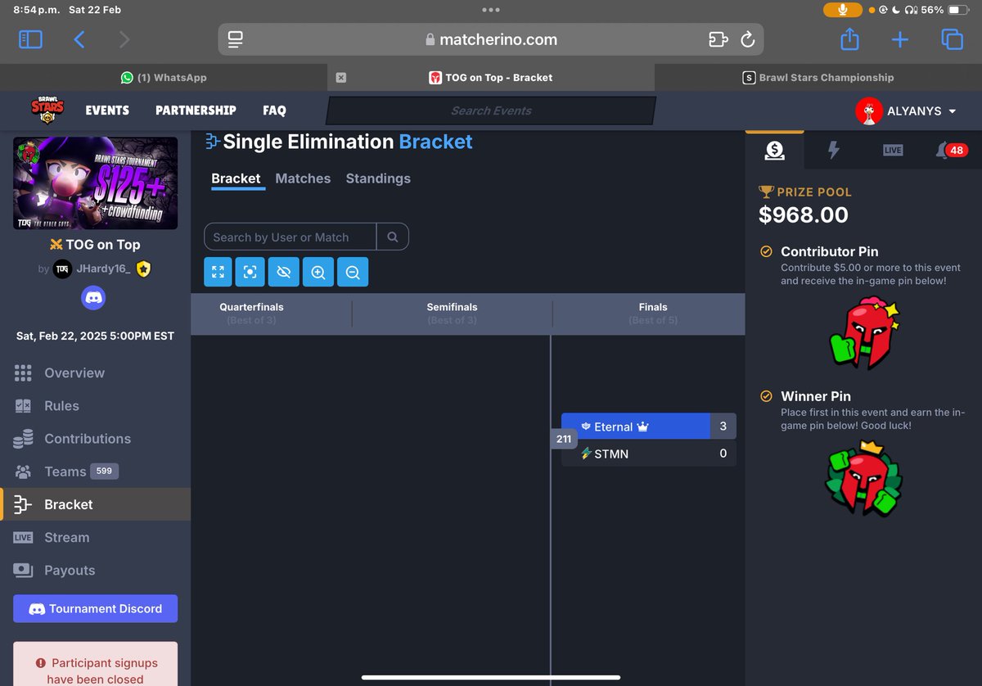982x686 pixels.
Task: Open Safari sidebar panel icon
Action: (30, 39)
